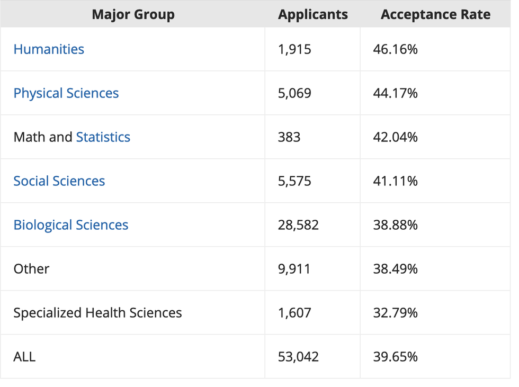Open the Physical Sciences link
This screenshot has height=387, width=519.
pyautogui.click(x=66, y=93)
